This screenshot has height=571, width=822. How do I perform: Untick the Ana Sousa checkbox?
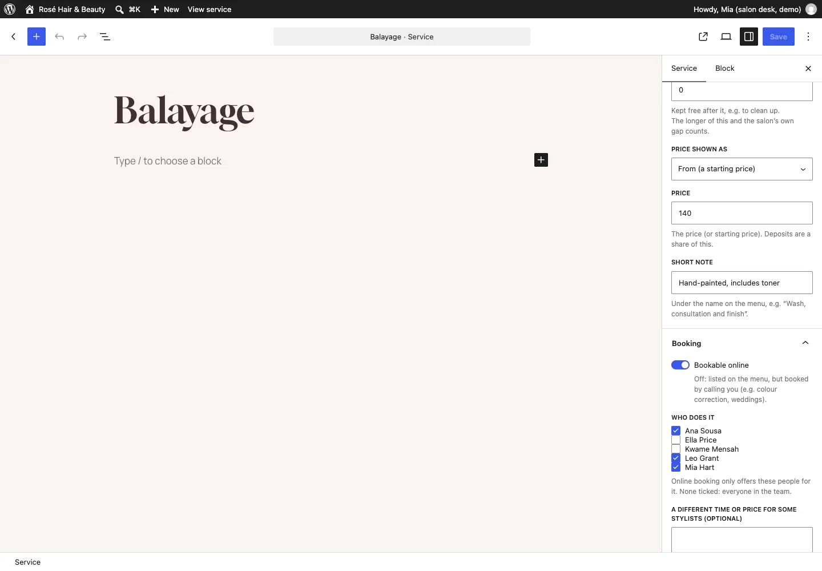(x=676, y=431)
